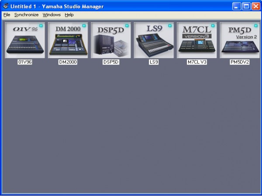Select the DSP5D text label
The width and height of the screenshot is (262, 196).
(111, 62)
